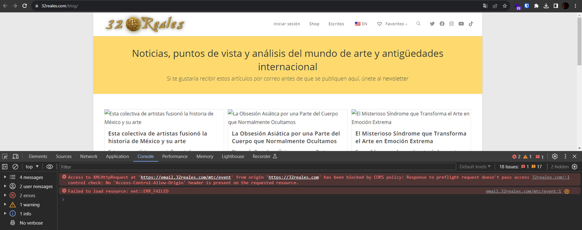The height and width of the screenshot is (230, 582).
Task: Open the Instagram icon in site header
Action: (x=452, y=24)
